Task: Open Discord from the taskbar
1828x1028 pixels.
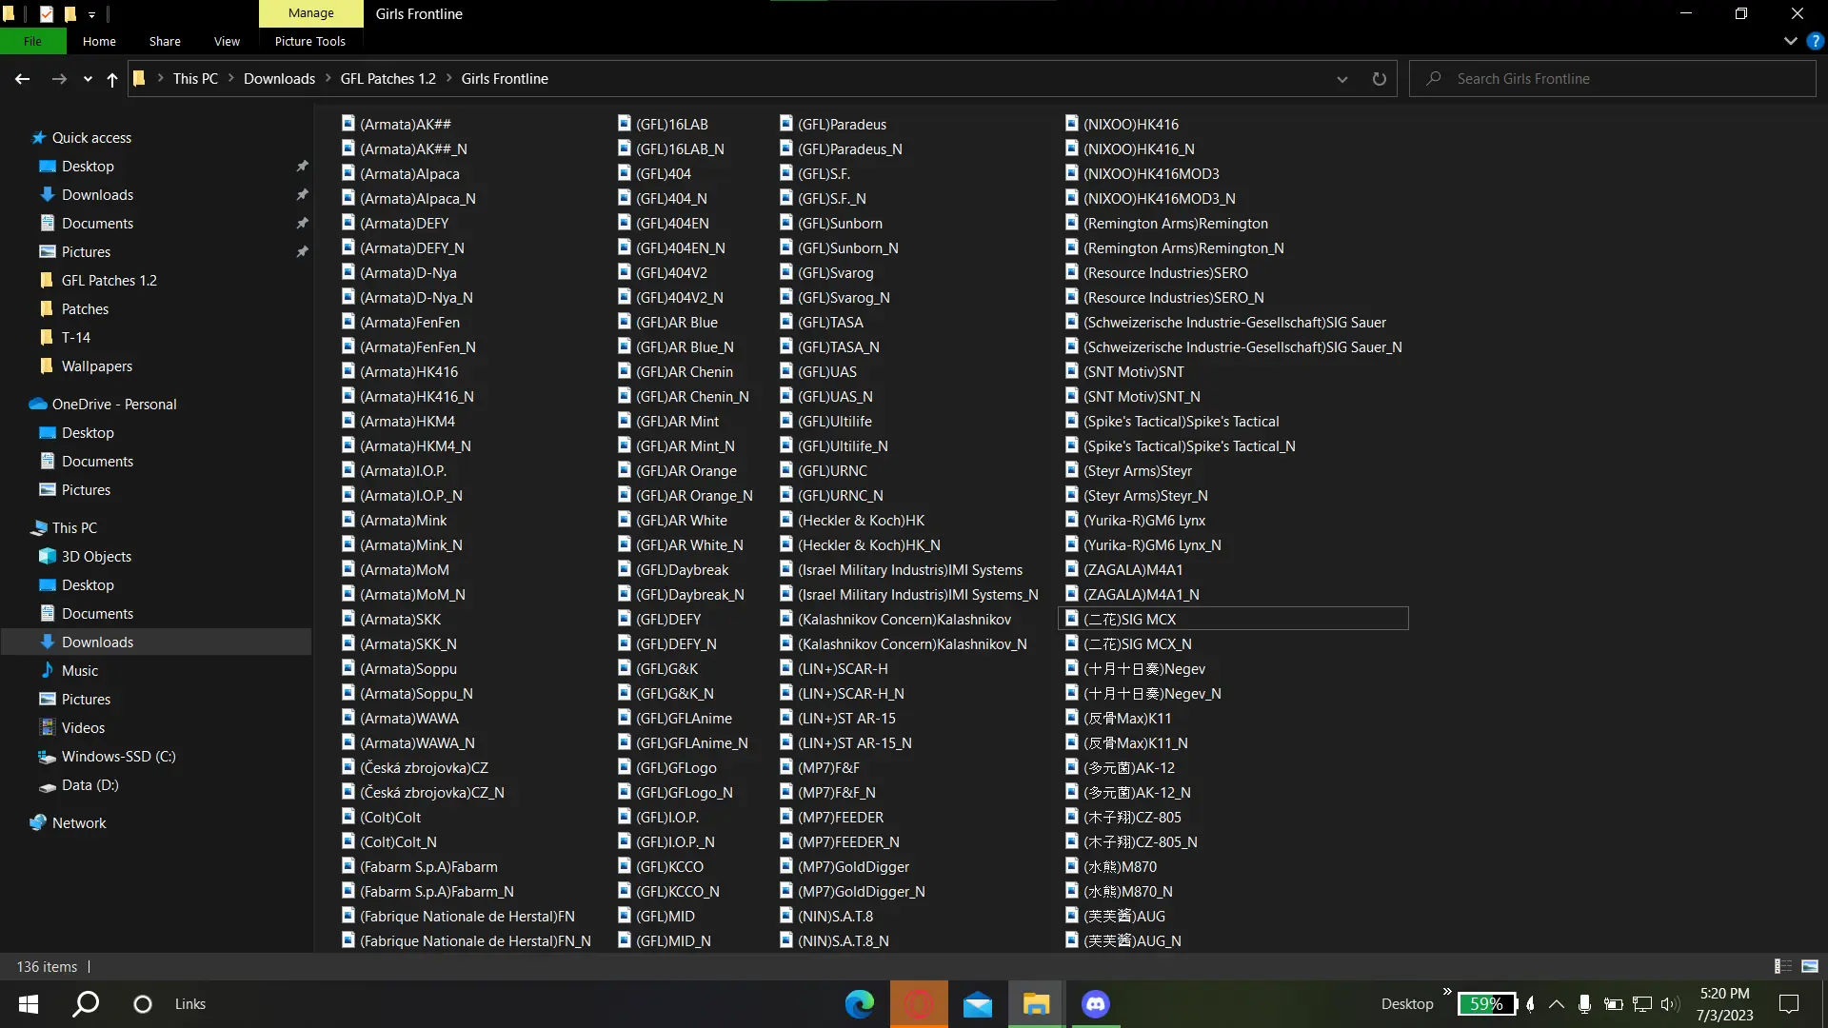Action: point(1096,1004)
